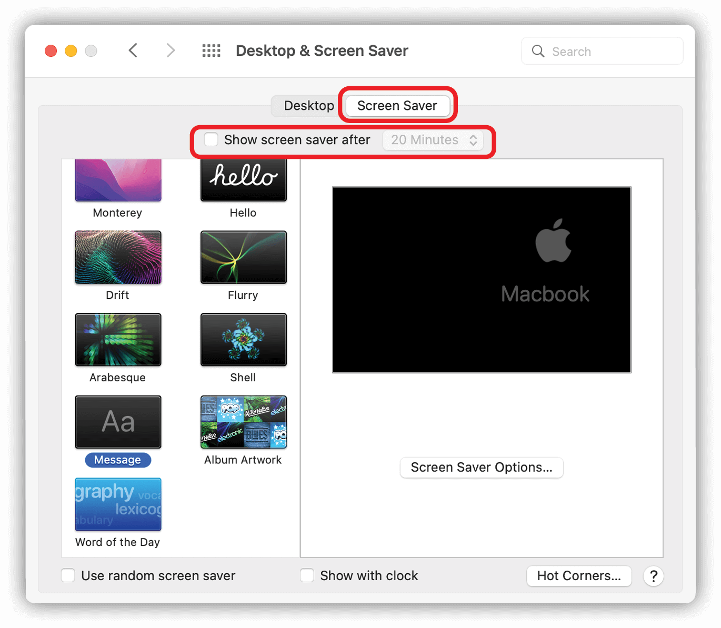Close the window with the red button

pos(51,51)
